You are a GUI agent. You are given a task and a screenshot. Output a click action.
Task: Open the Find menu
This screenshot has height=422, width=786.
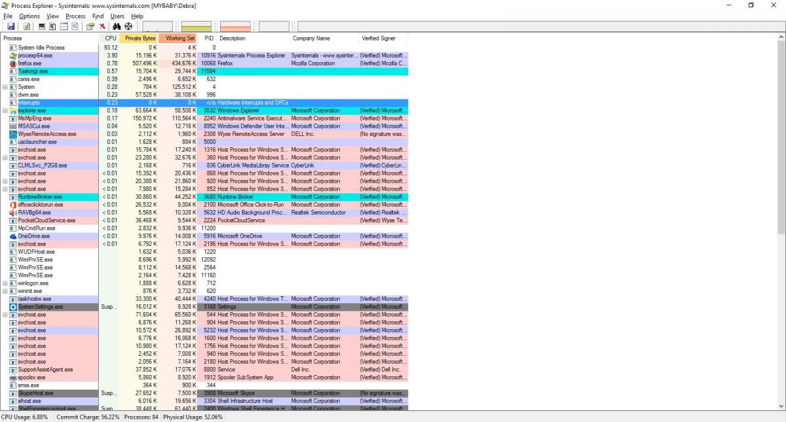pyautogui.click(x=98, y=16)
